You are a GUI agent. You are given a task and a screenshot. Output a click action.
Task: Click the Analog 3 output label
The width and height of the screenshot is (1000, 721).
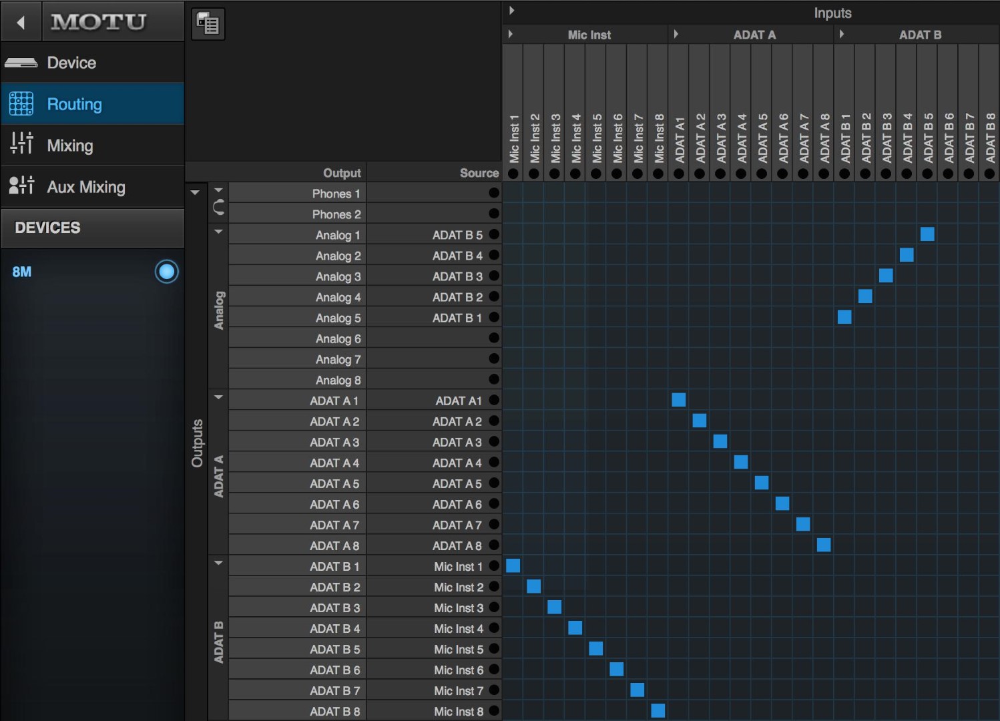(338, 276)
